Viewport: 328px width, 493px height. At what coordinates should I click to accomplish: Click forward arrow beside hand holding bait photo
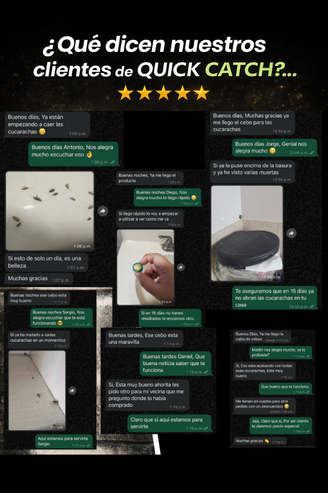pyautogui.click(x=181, y=267)
